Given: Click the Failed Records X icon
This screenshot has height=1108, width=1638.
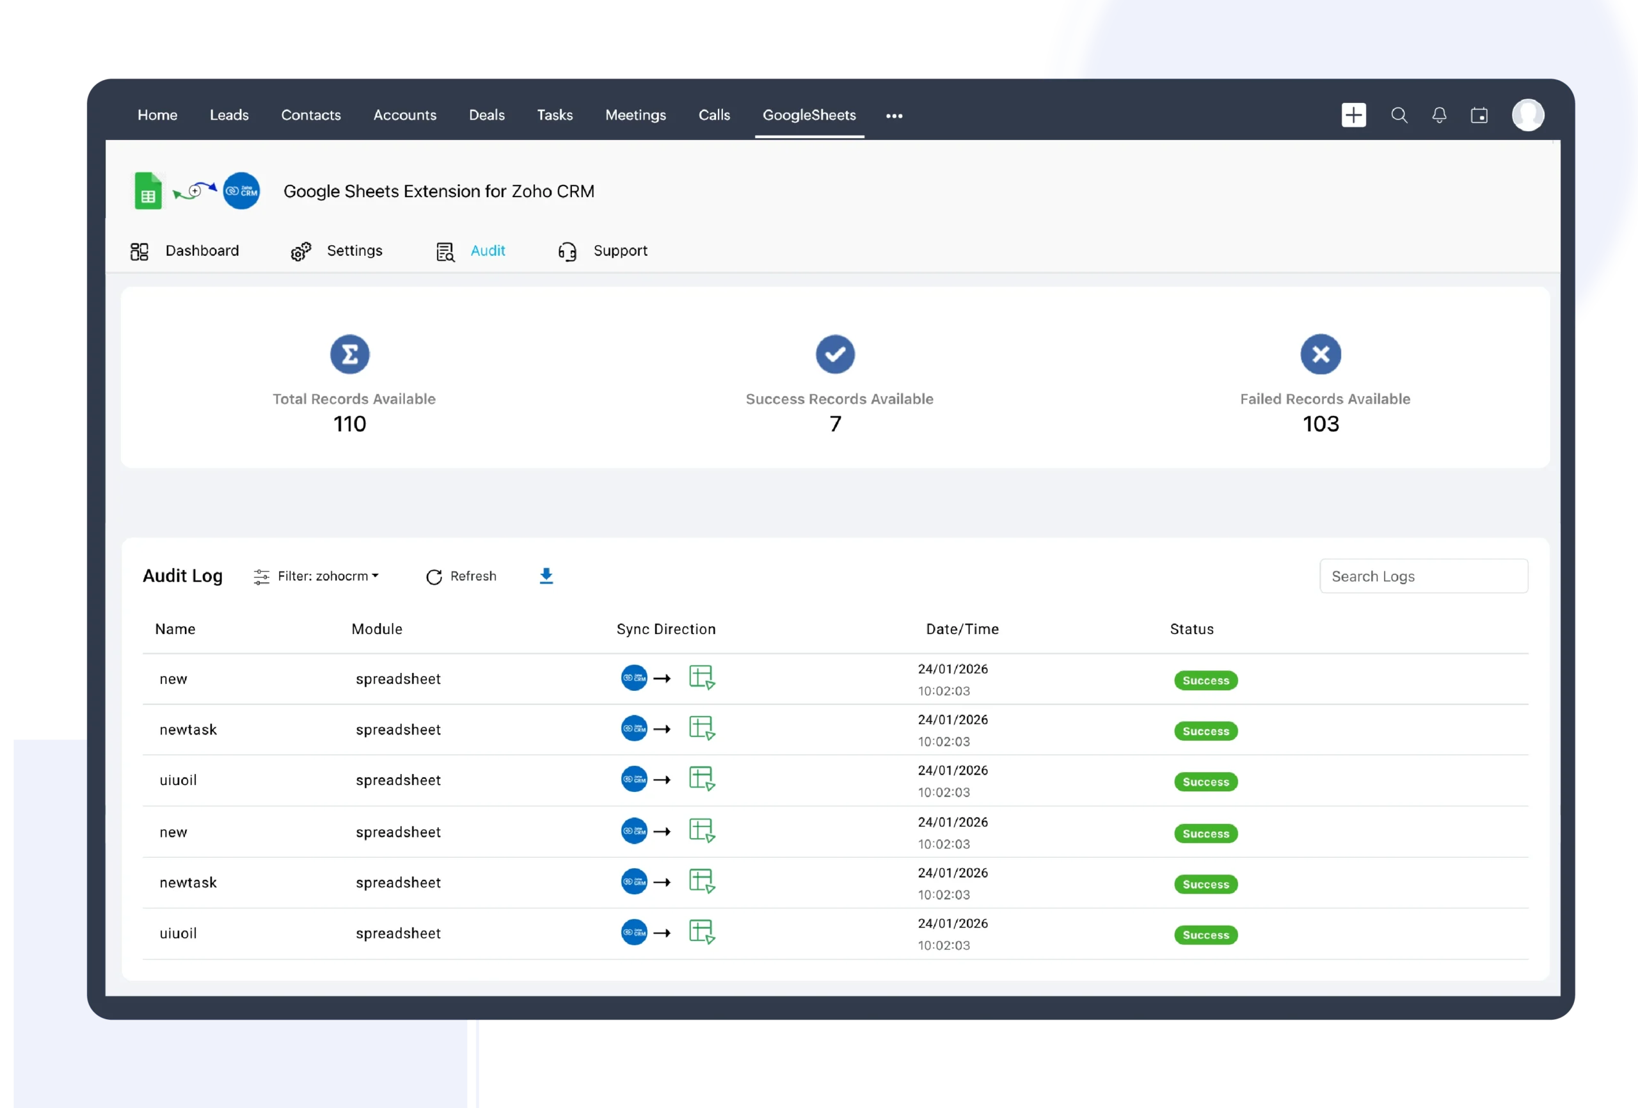Looking at the screenshot, I should (1320, 354).
